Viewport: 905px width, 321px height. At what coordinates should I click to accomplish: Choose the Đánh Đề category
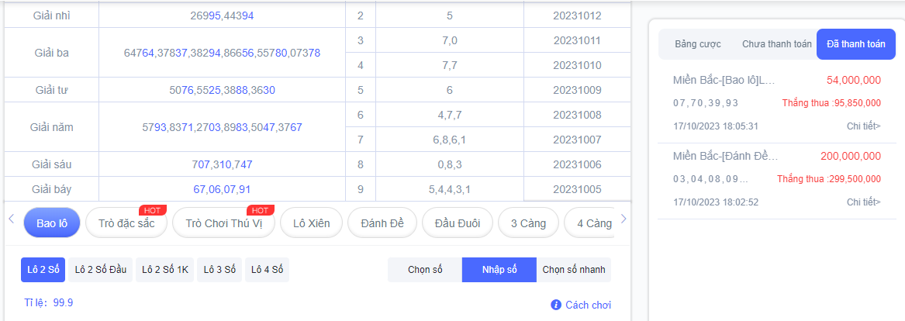click(x=382, y=223)
